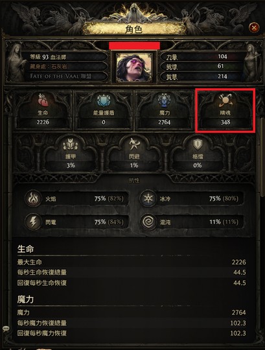Click the Fire resistance (火焰) flame icon
265x350 pixels.
(33, 198)
